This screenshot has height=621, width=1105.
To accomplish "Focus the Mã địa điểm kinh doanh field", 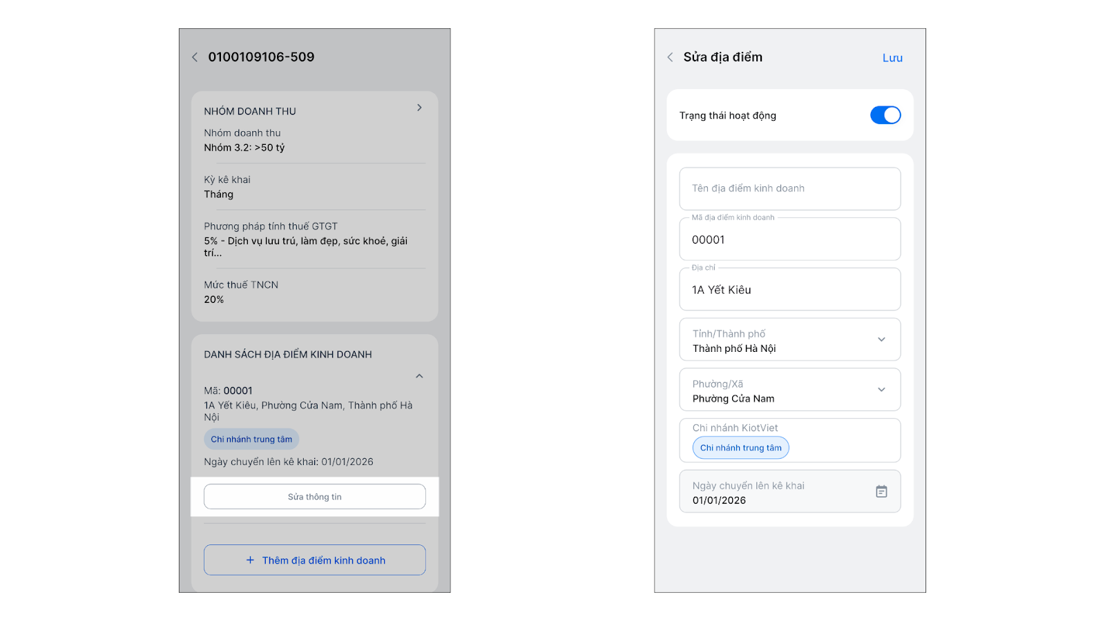I will [789, 239].
